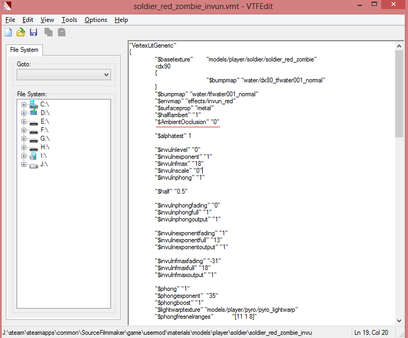Screen dimensions: 408x338
Task: Click the "$alphatest" 1 line
Action: tap(173, 136)
